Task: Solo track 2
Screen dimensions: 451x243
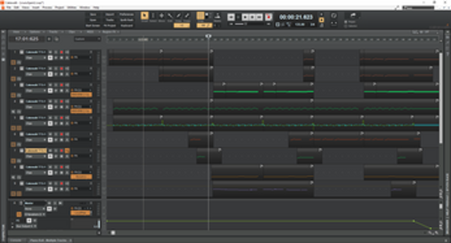Action: (56, 69)
